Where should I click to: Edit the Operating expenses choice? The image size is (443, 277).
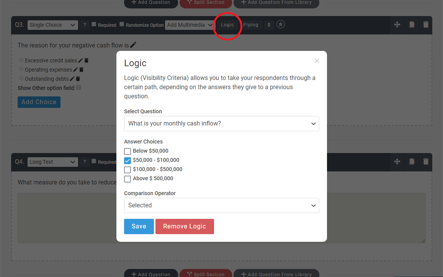(75, 70)
